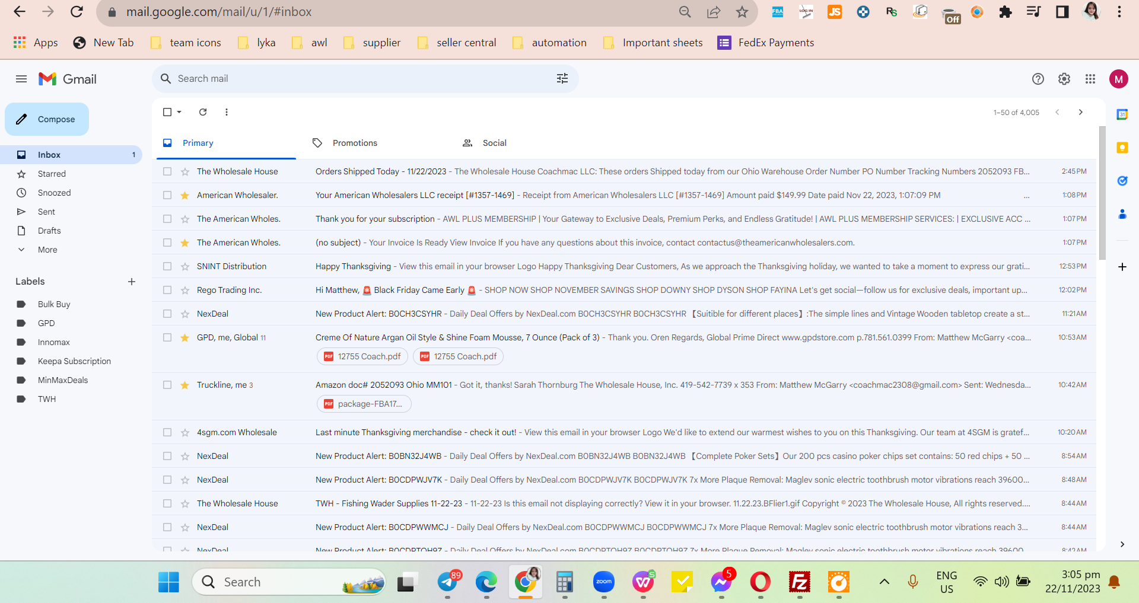Open Telegram from the taskbar

(x=448, y=582)
